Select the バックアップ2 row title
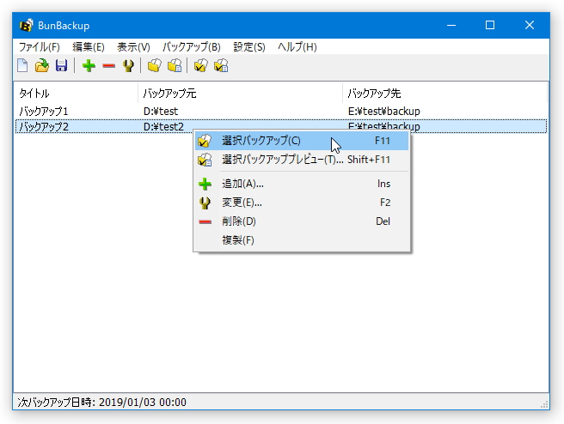Viewport: 564px width, 424px height. pos(44,126)
